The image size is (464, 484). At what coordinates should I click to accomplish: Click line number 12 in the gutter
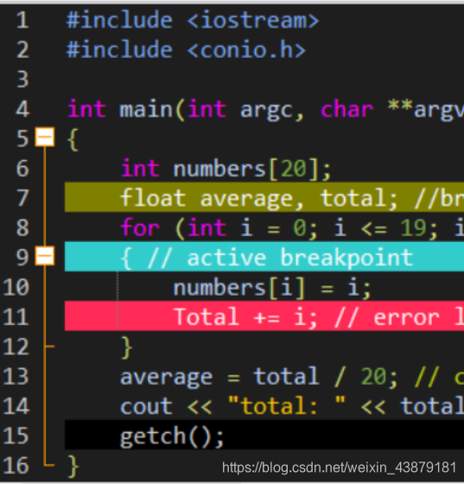point(16,347)
